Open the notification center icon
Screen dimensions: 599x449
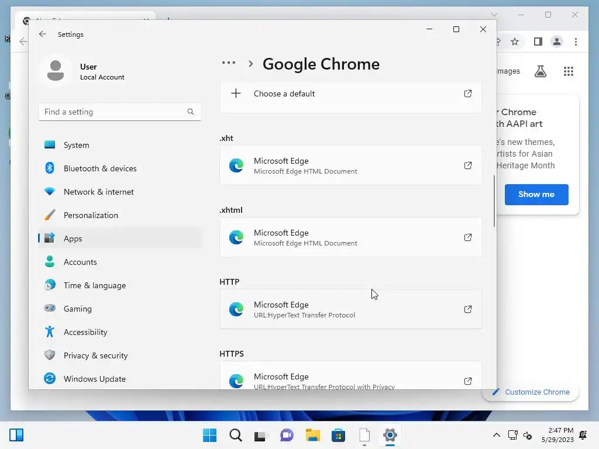[583, 435]
